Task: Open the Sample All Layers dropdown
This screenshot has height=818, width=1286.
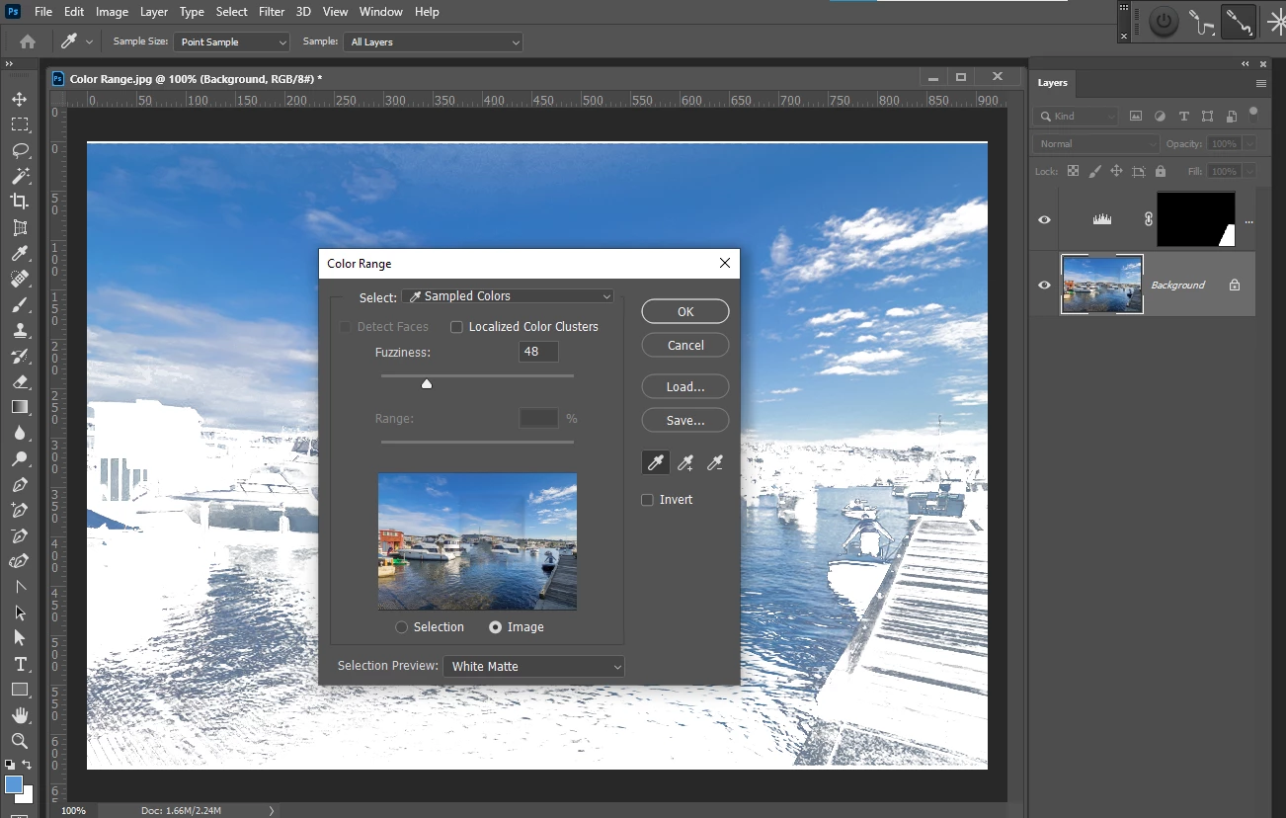Action: tap(433, 42)
